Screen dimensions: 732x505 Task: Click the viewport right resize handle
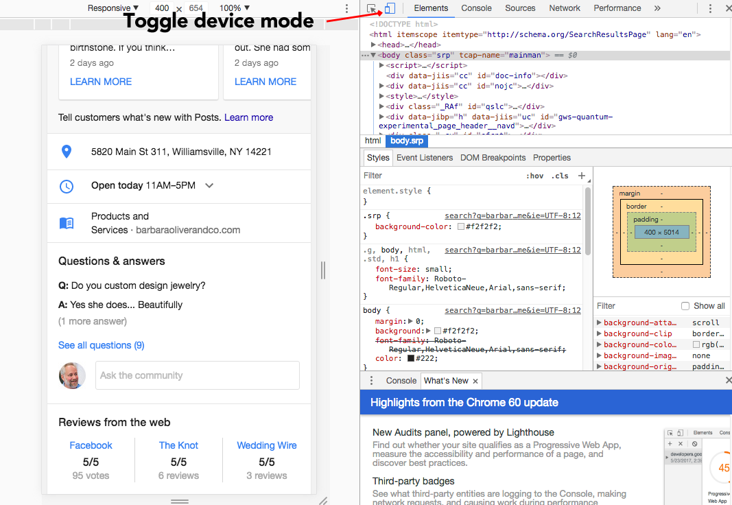(x=322, y=270)
